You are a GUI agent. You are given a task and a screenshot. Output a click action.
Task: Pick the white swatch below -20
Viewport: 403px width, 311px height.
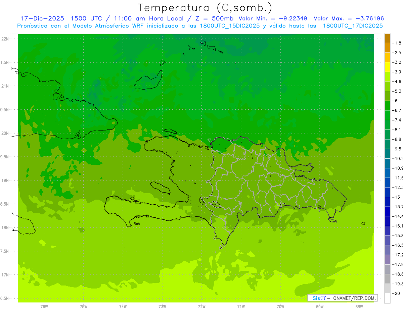[387, 298]
